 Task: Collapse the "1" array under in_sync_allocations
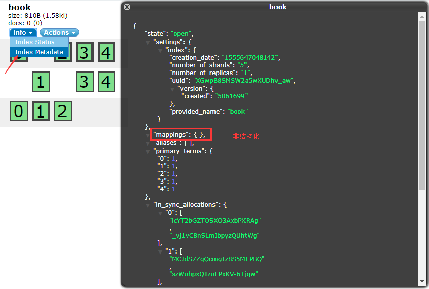160,252
